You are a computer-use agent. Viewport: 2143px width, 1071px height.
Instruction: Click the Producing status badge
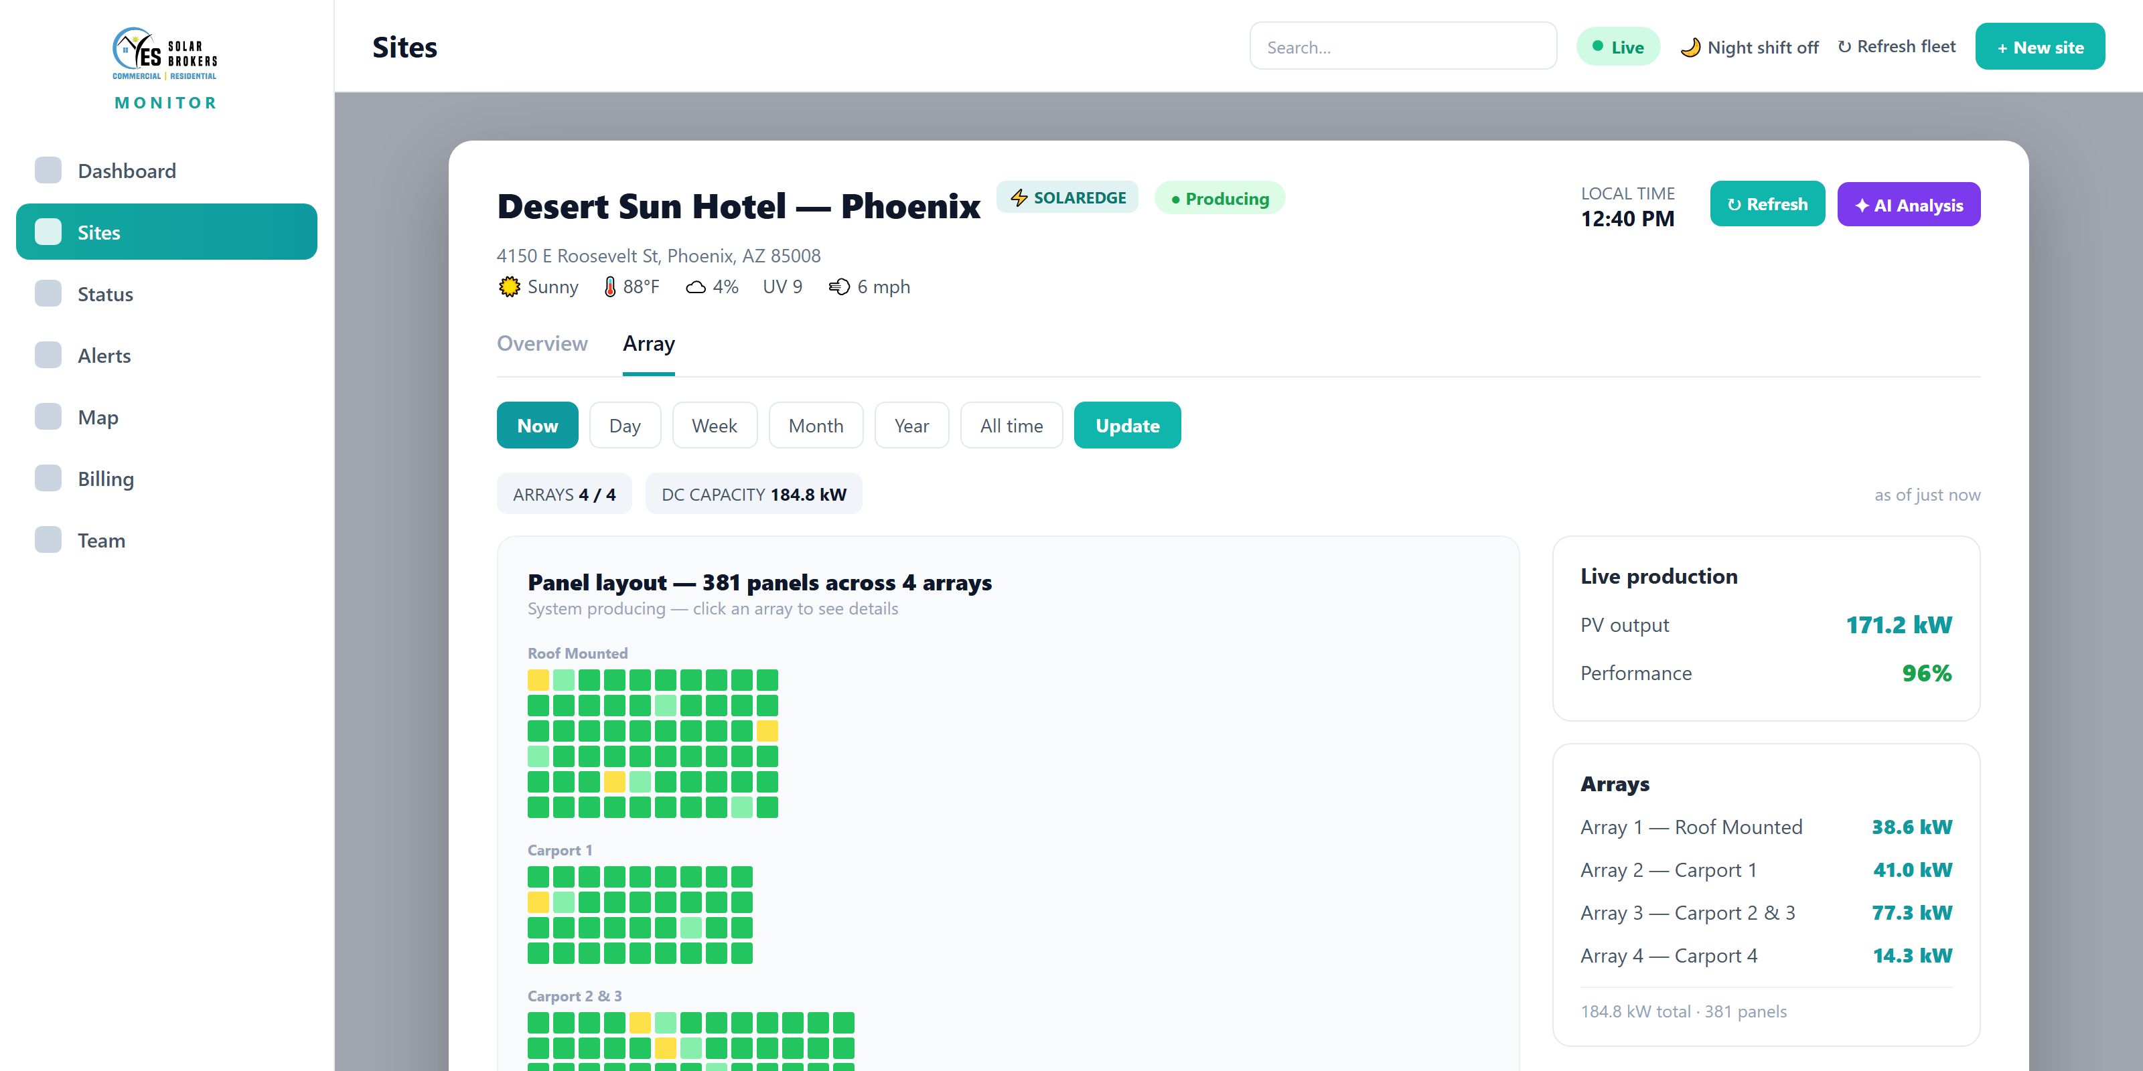pyautogui.click(x=1219, y=198)
